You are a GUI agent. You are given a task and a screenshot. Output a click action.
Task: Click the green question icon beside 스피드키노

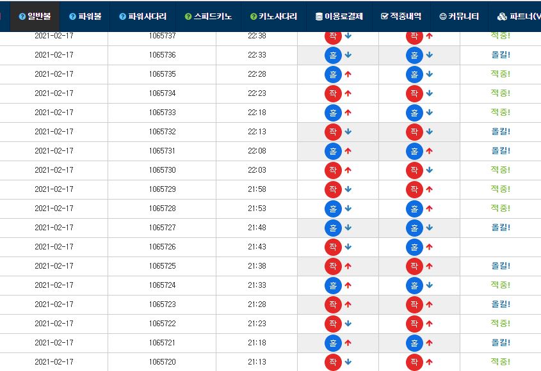pyautogui.click(x=188, y=17)
